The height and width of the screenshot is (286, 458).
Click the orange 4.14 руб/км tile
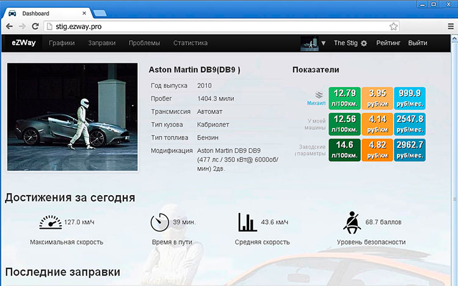pos(377,124)
